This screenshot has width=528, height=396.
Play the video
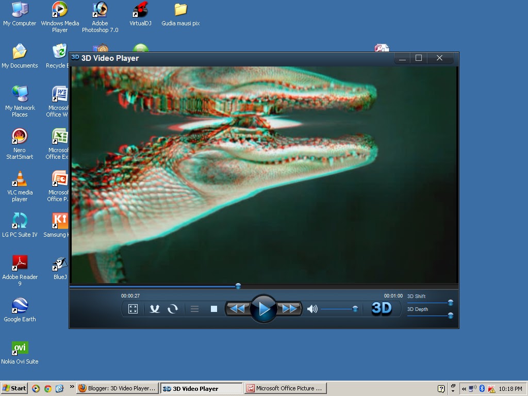[x=263, y=309]
